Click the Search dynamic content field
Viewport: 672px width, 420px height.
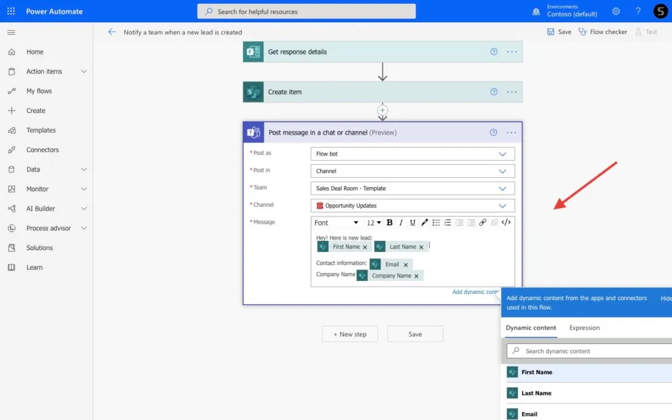589,351
